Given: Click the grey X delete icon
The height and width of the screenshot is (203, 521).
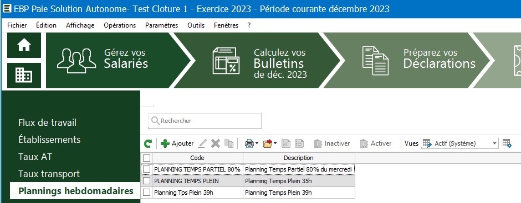Looking at the screenshot, I should click(x=216, y=143).
